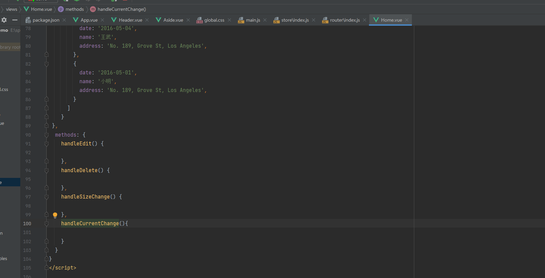Switch to main.js tab
Screen dimensions: 545x278
click(253, 20)
